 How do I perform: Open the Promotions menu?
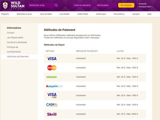pyautogui.click(x=119, y=14)
